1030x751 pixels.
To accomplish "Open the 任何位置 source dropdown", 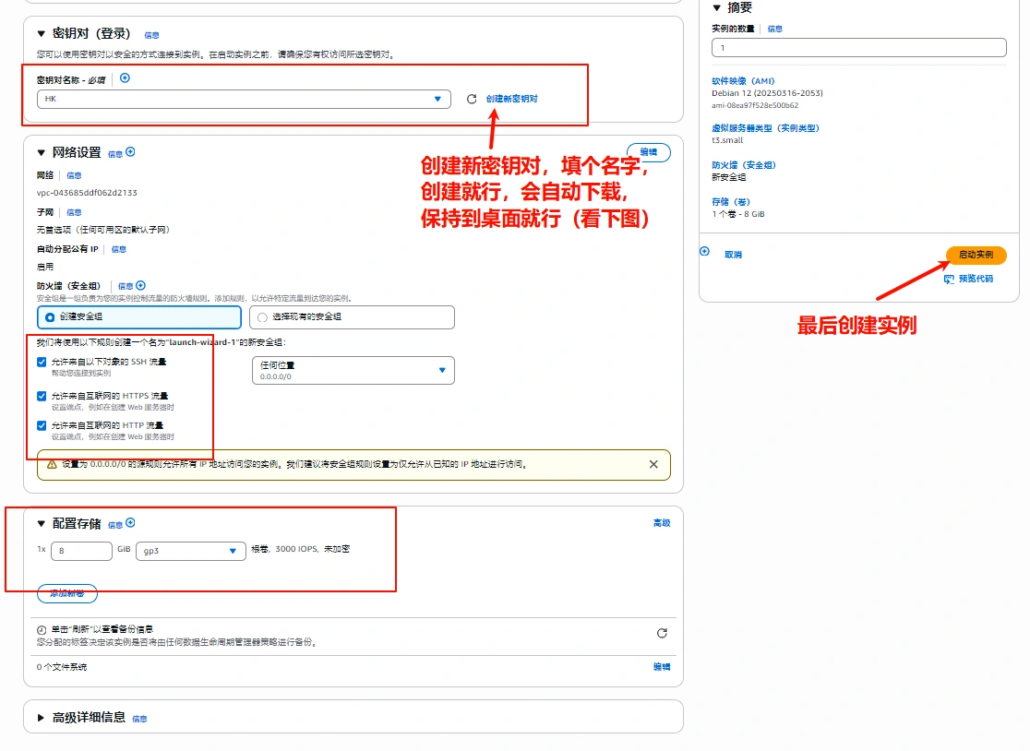I will tap(353, 370).
